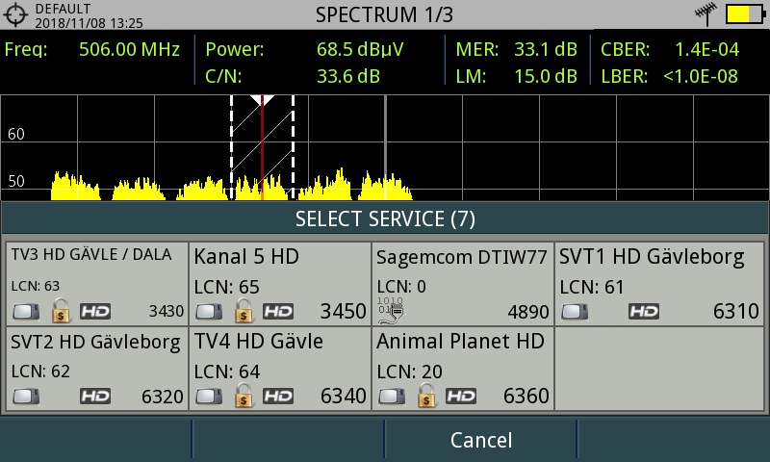This screenshot has height=462, width=770.
Task: Tap the TV icon on Kanal 5 HD
Action: click(209, 312)
